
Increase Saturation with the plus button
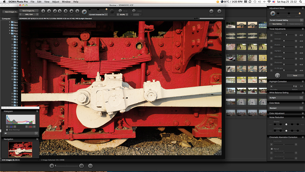pyautogui.click(x=296, y=59)
